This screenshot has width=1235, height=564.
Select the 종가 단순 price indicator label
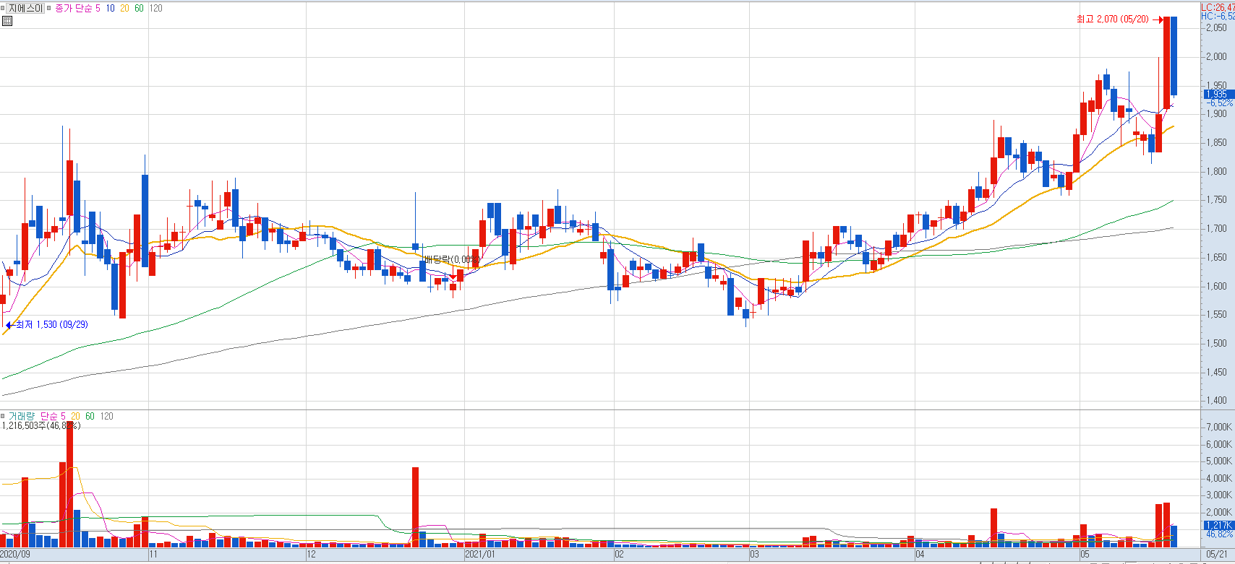[x=74, y=9]
